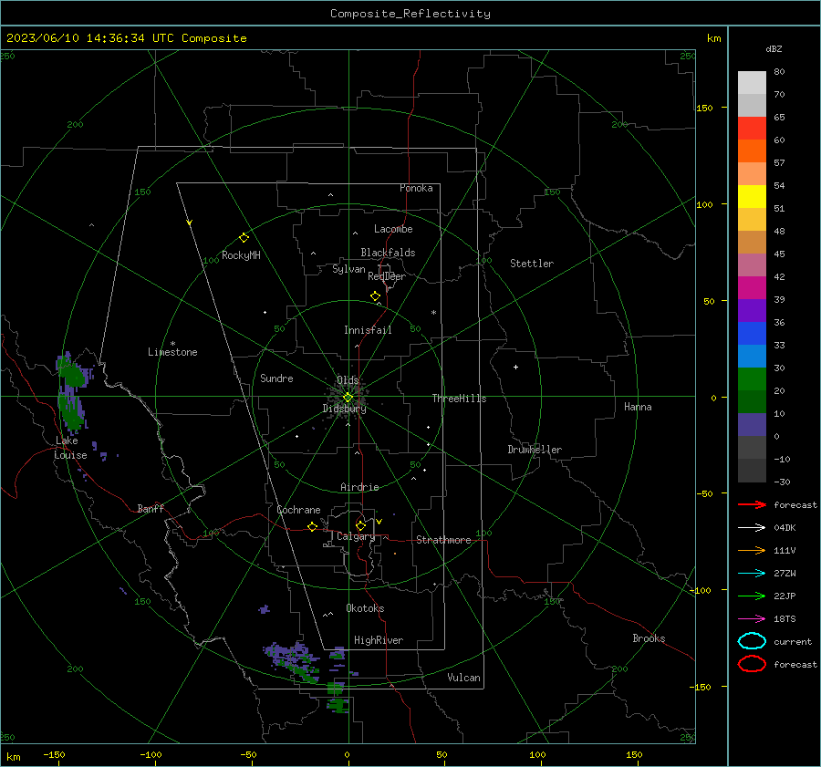Screen dimensions: 821x767
Task: Select the dark orange 60-57 dBZ swatch
Action: [752, 150]
